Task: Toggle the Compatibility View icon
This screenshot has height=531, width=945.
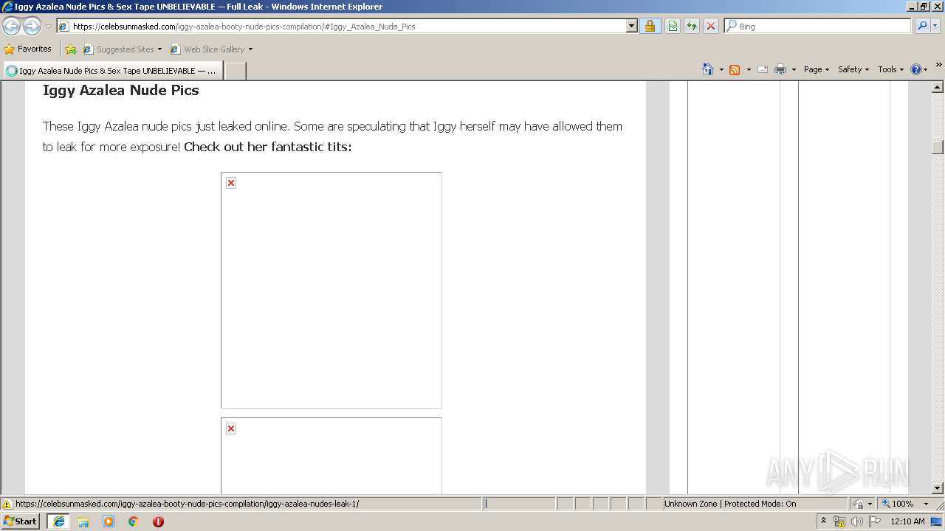Action: (x=673, y=27)
